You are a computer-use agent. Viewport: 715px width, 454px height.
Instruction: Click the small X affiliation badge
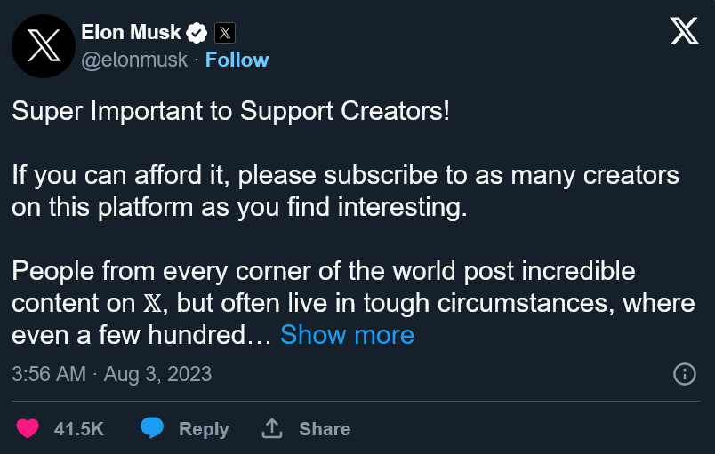click(225, 34)
